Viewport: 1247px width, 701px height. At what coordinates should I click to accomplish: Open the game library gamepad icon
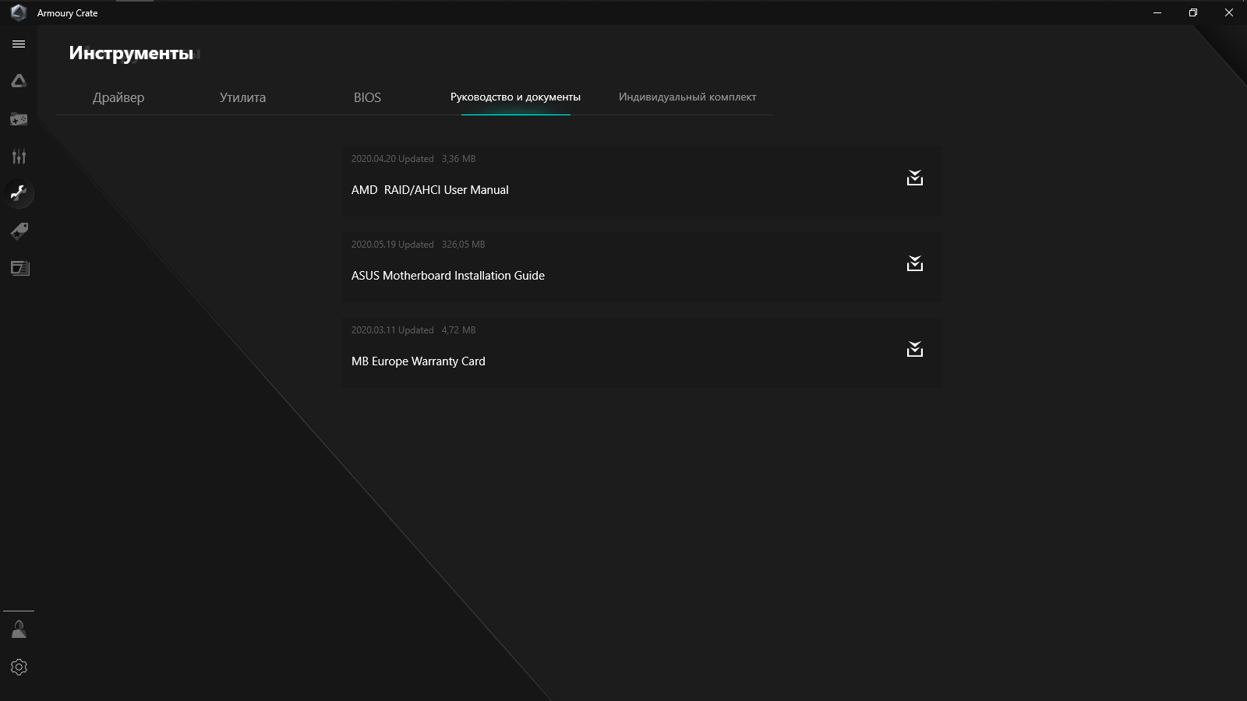point(19,119)
